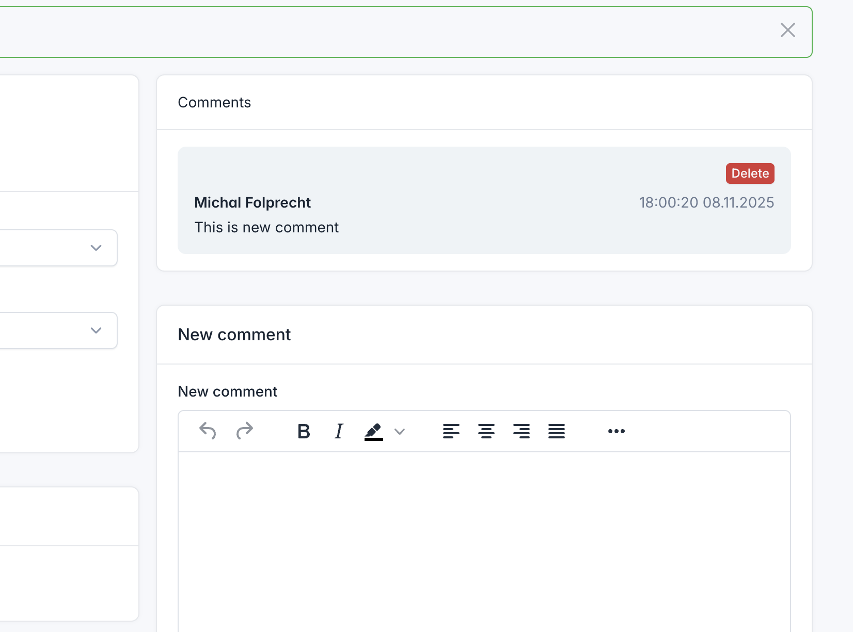This screenshot has width=853, height=632.
Task: Click the Undo arrow in editor toolbar
Action: (208, 431)
